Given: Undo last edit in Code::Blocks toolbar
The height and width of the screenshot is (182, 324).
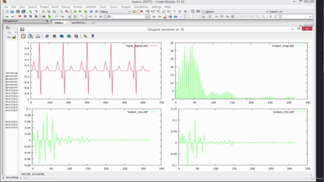Looking at the screenshot, I should click(30, 12).
